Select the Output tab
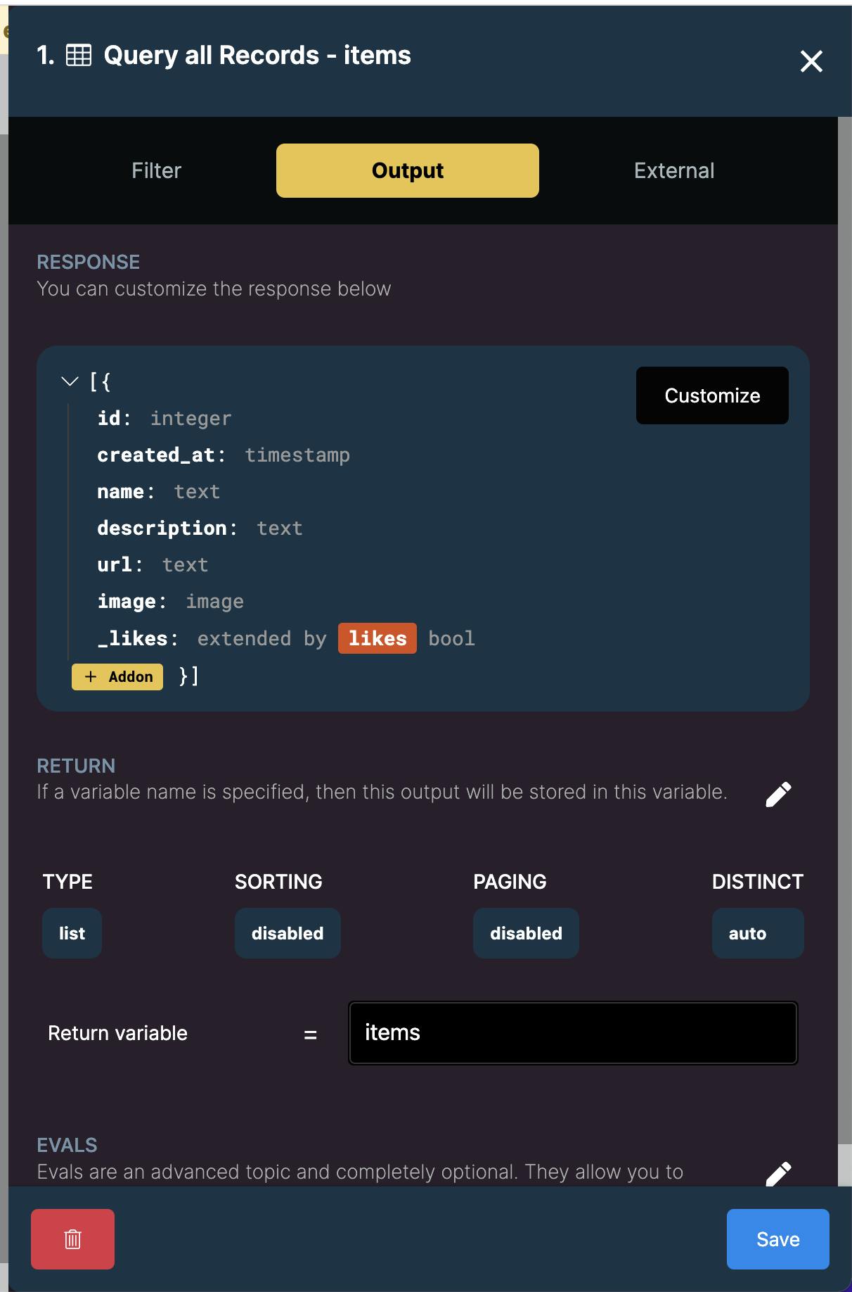Screen dimensions: 852x1292 point(407,171)
